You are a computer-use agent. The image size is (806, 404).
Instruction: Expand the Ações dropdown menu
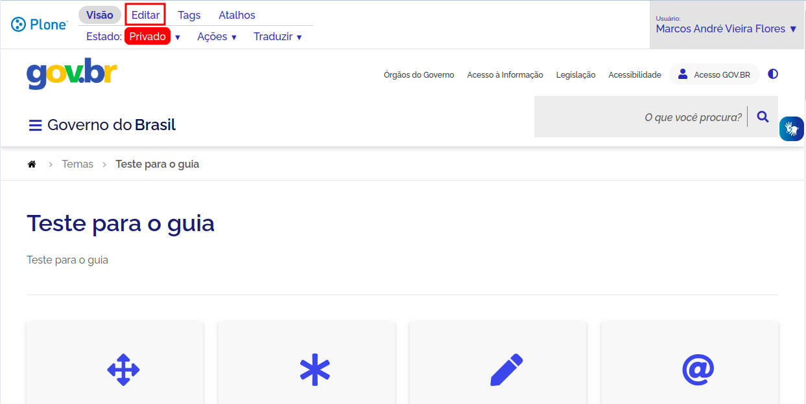click(x=217, y=36)
